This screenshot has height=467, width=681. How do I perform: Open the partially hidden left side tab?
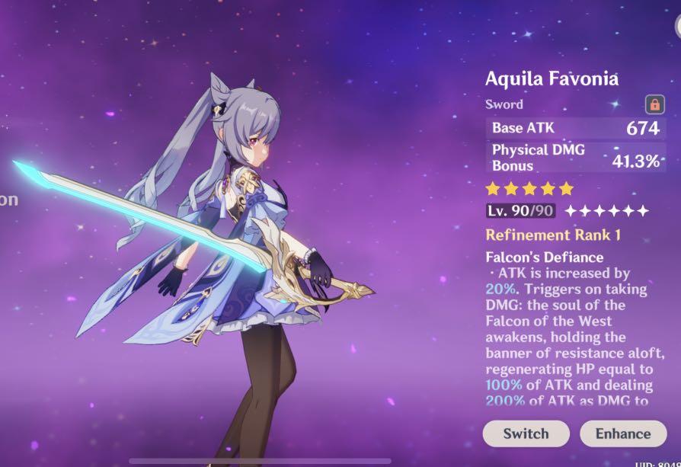pos(8,200)
